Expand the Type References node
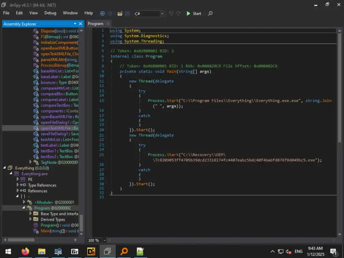The width and height of the screenshot is (344, 258). (x=17, y=185)
